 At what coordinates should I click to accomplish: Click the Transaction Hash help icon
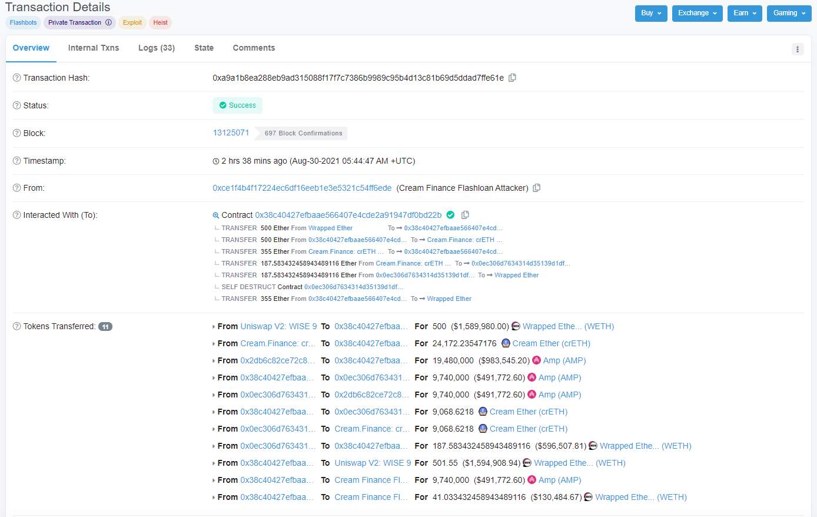[x=16, y=78]
